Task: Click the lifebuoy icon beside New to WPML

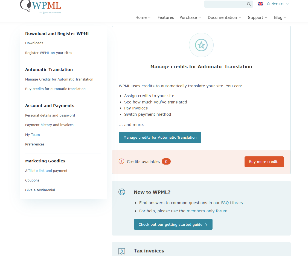Action: pyautogui.click(x=122, y=192)
